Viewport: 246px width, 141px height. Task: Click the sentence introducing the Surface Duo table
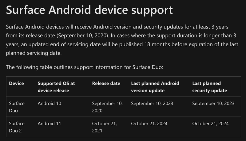tap(87, 67)
